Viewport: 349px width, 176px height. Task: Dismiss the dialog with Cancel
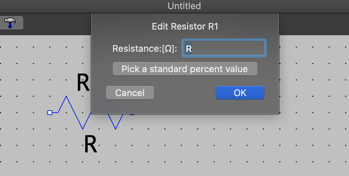pyautogui.click(x=130, y=93)
